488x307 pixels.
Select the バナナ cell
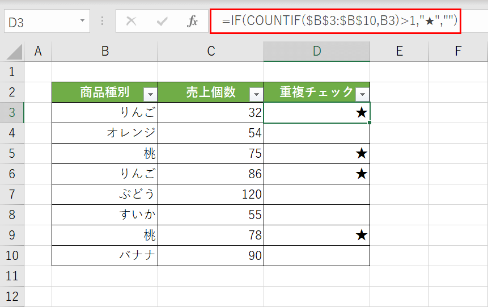[105, 255]
